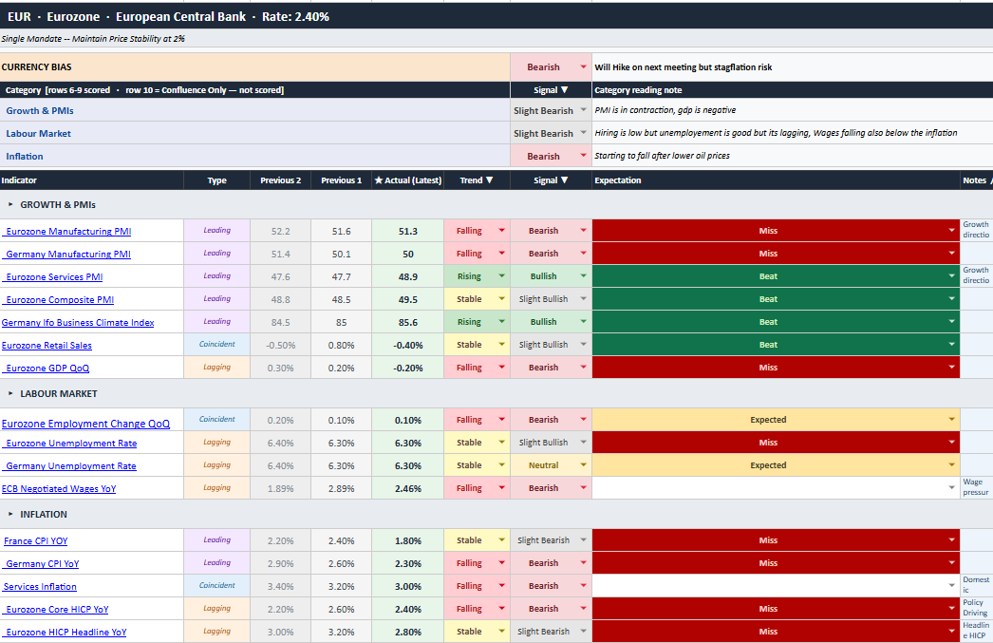Open the Trend column filter arrow

(x=489, y=180)
